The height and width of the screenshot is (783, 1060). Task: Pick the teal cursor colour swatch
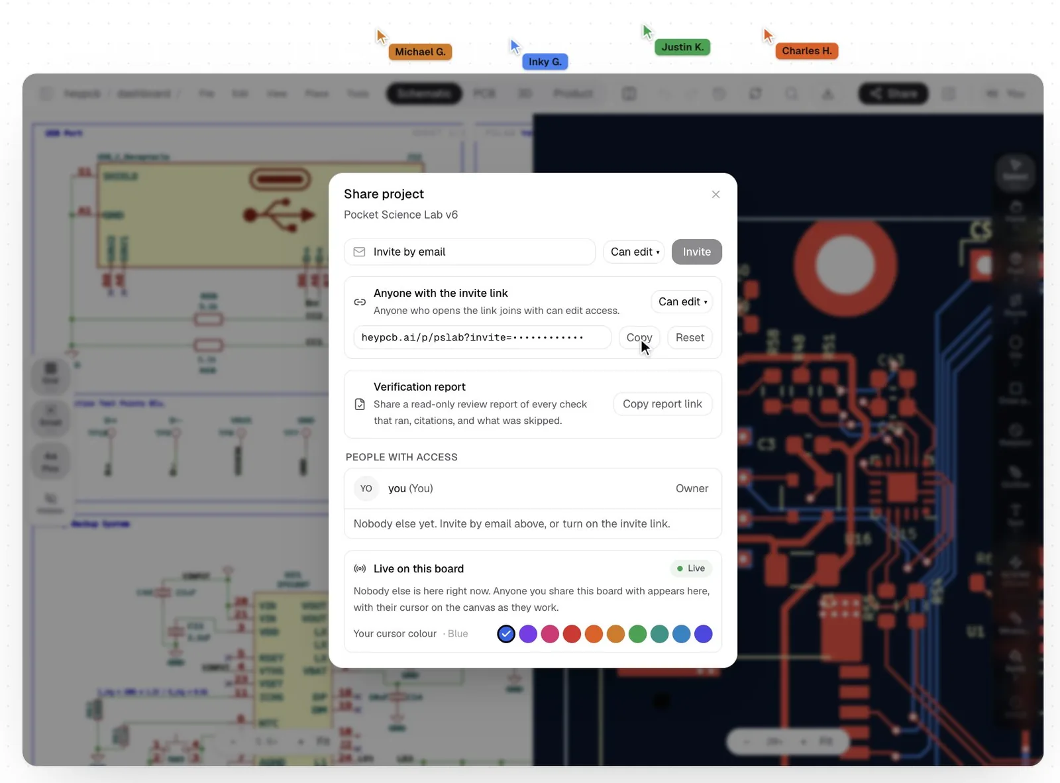pos(659,634)
